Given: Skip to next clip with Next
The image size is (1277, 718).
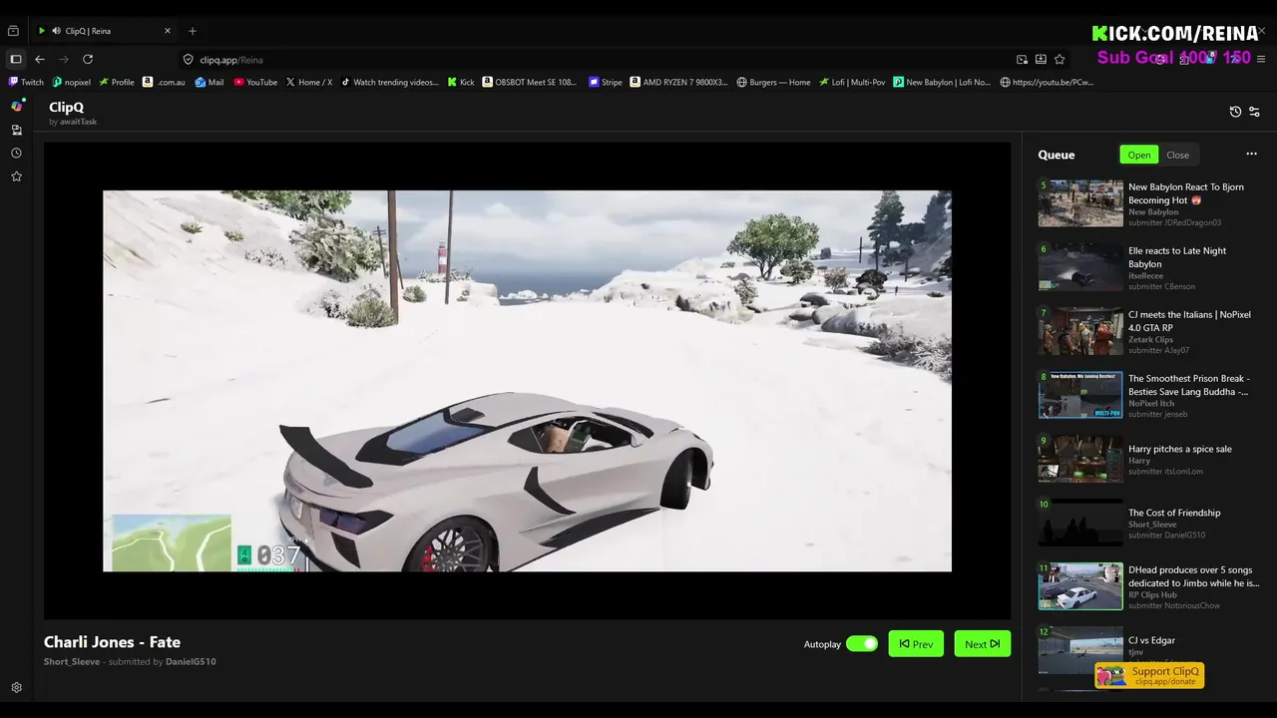Looking at the screenshot, I should [982, 644].
